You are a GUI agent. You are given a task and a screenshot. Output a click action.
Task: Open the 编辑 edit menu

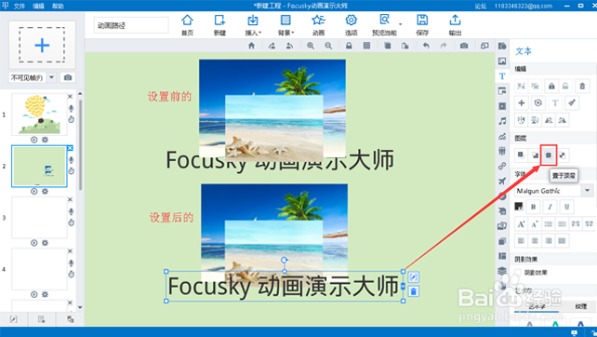[38, 7]
